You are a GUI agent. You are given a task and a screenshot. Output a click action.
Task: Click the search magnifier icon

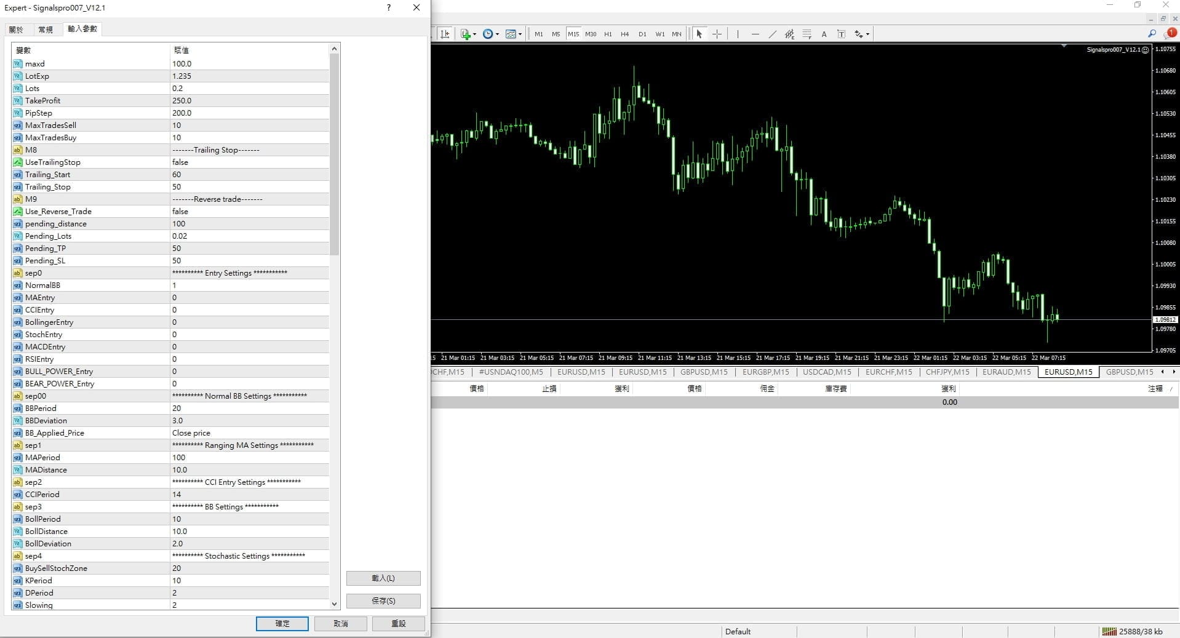tap(1152, 34)
